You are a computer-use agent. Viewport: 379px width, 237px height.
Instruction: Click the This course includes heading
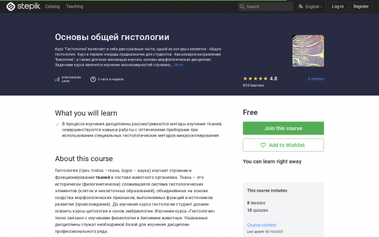click(267, 191)
